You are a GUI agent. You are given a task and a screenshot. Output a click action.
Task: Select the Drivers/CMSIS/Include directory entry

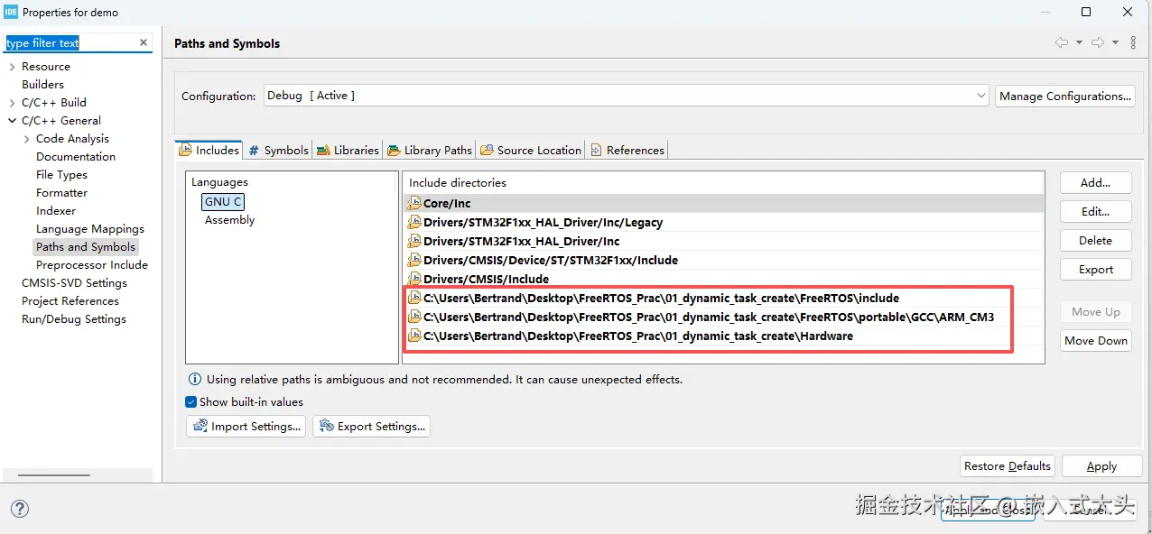(723, 279)
